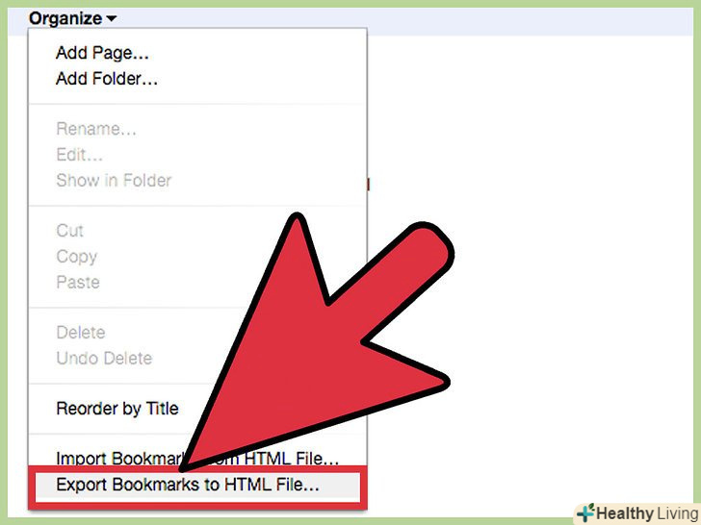This screenshot has height=525, width=701.
Task: Select Add Page… menu entry
Action: click(102, 53)
